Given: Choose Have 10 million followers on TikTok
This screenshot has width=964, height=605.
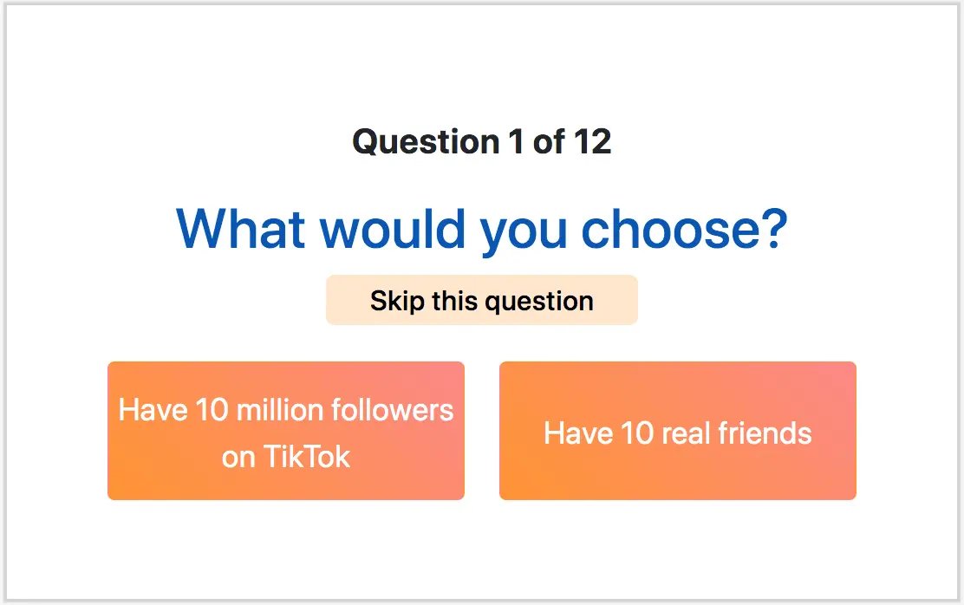Looking at the screenshot, I should click(286, 431).
